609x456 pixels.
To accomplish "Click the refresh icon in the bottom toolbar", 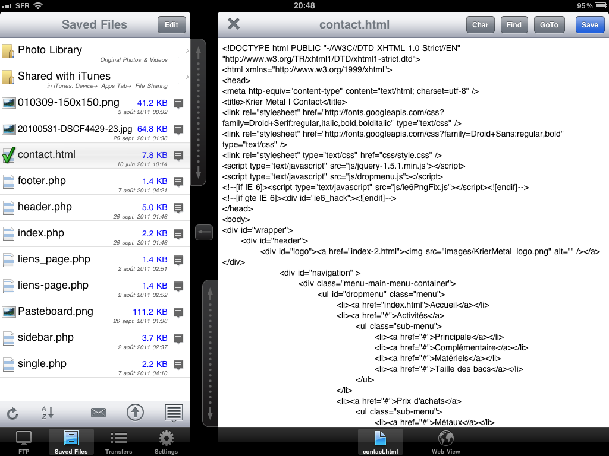I will click(11, 413).
